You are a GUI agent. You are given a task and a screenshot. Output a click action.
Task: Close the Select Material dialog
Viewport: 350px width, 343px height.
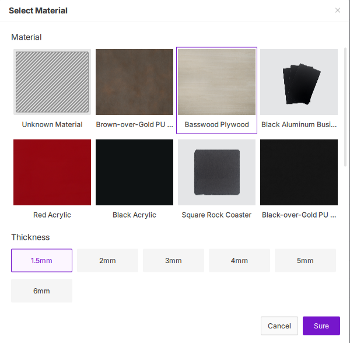(337, 10)
